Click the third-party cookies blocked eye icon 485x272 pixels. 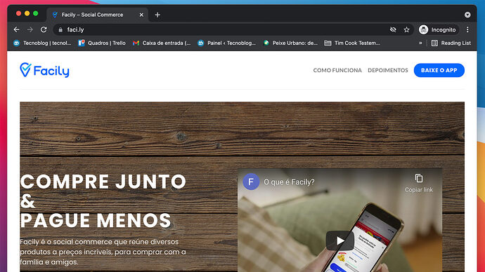pos(393,29)
